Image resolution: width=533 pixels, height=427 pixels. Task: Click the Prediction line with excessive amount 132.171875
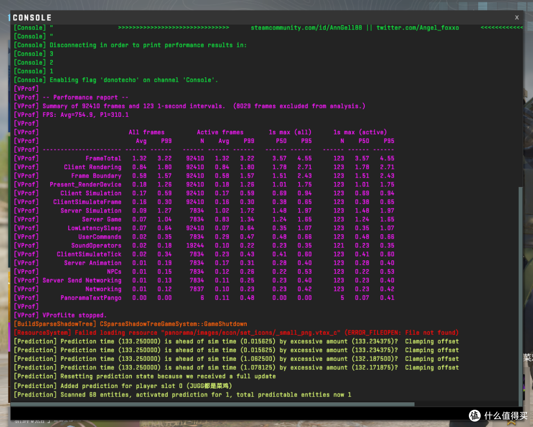click(236, 367)
